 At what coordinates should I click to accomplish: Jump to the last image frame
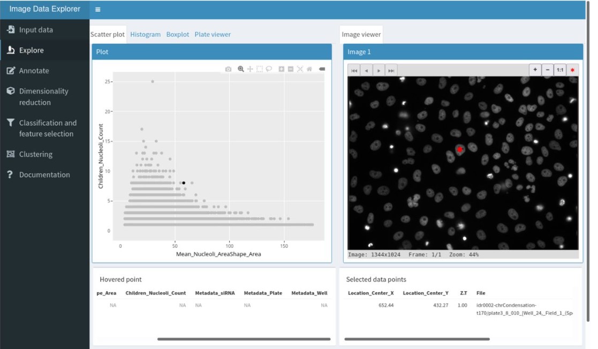coord(391,71)
